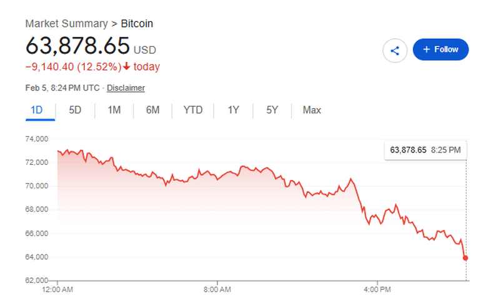Click the red end-point dot on chart
The image size is (496, 298).
point(466,257)
